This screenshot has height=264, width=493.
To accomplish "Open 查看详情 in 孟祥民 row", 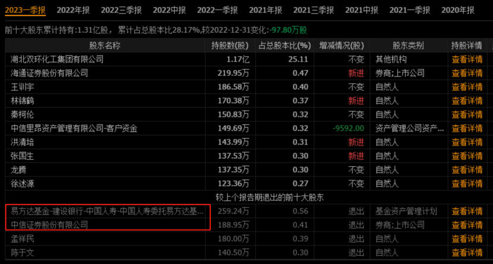I will pos(467,239).
